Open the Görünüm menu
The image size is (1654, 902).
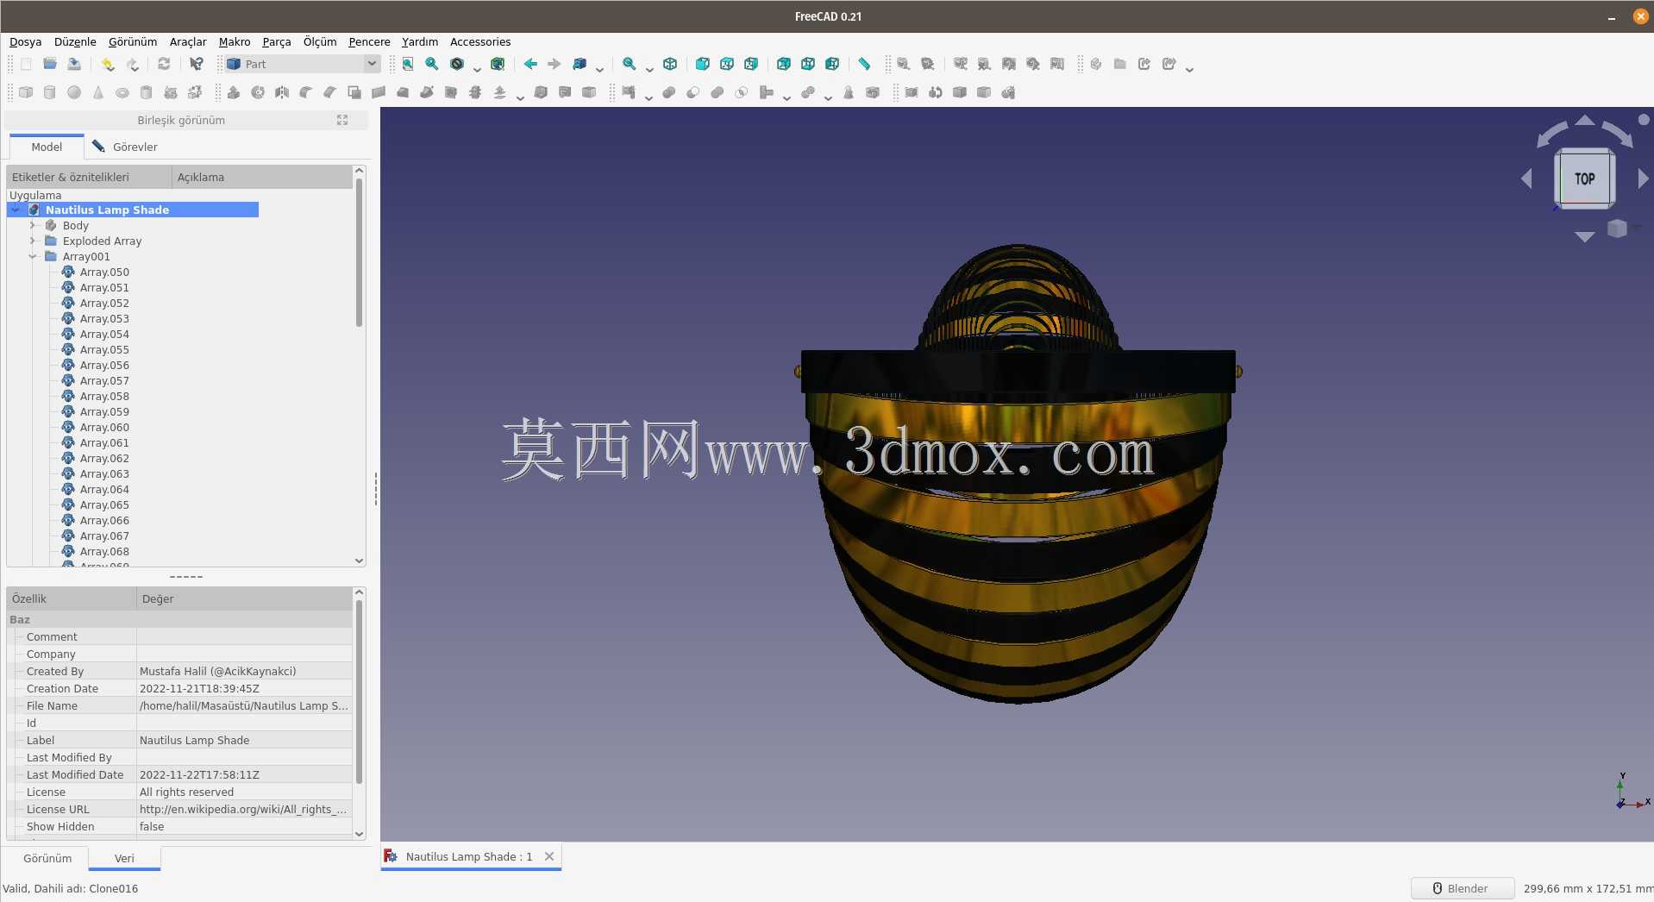[x=133, y=41]
